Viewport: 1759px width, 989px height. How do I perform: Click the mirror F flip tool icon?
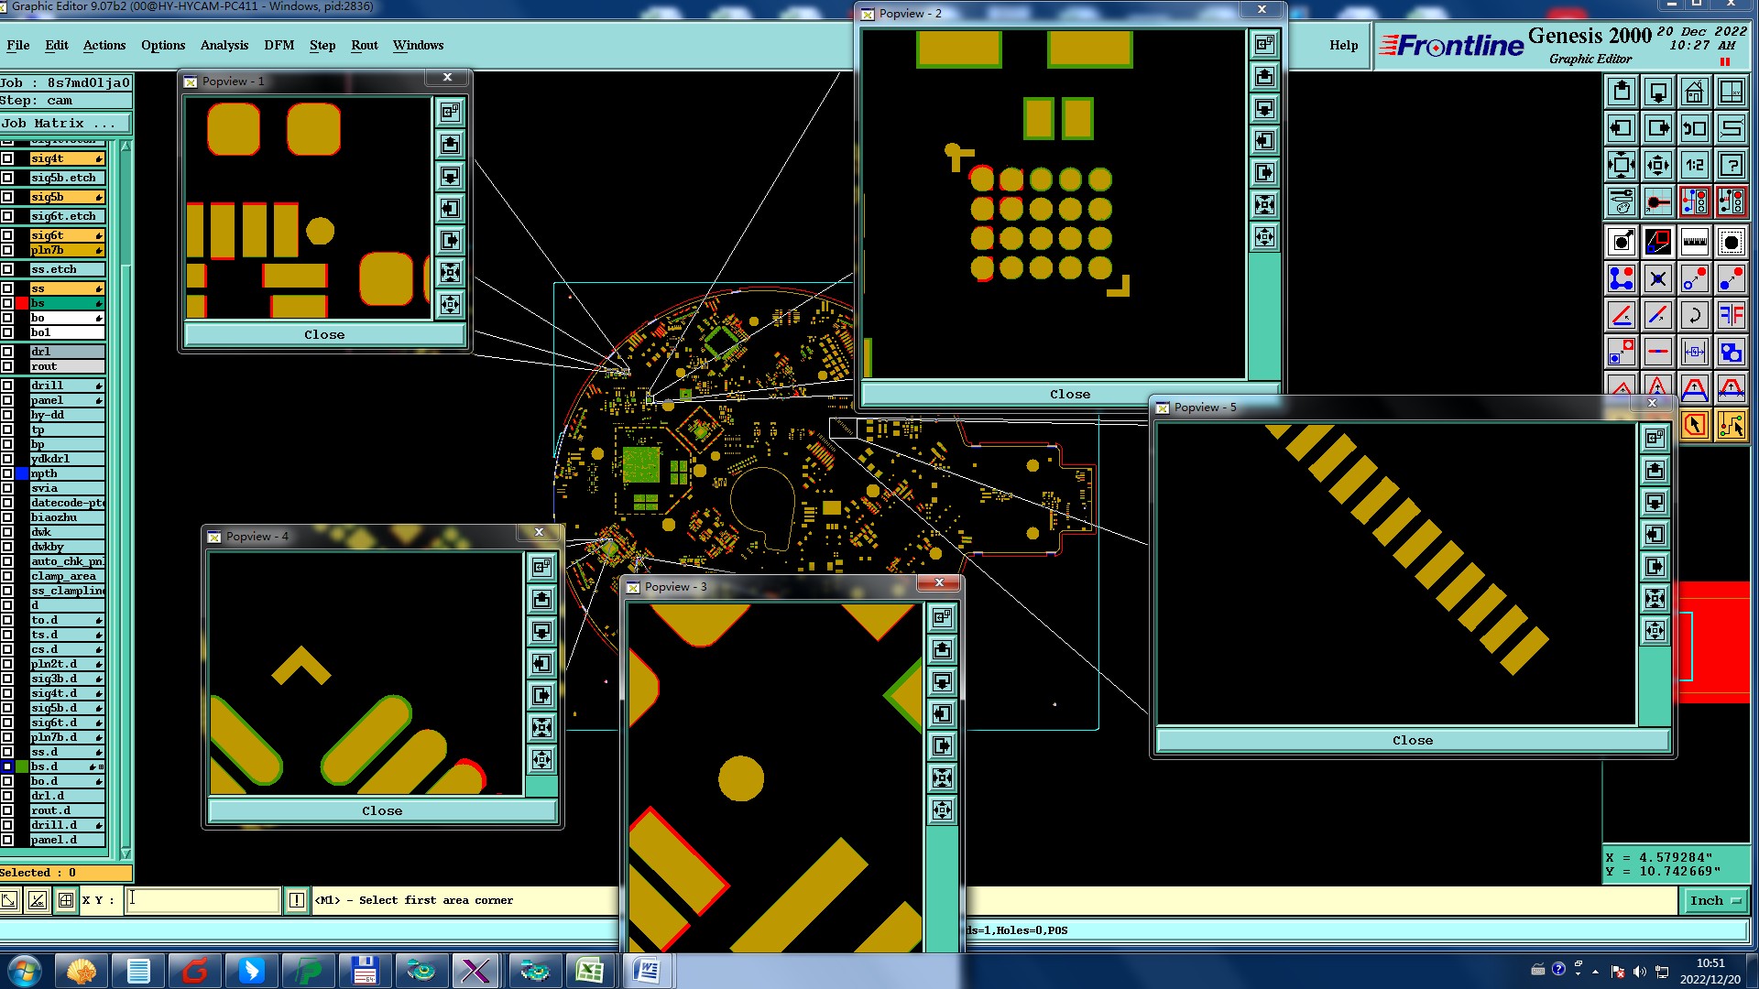click(x=1731, y=315)
